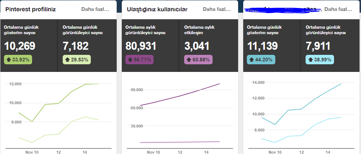The width and height of the screenshot is (361, 154).
Task: Click the Nov 10 label under profile chart
Action: coord(32,152)
